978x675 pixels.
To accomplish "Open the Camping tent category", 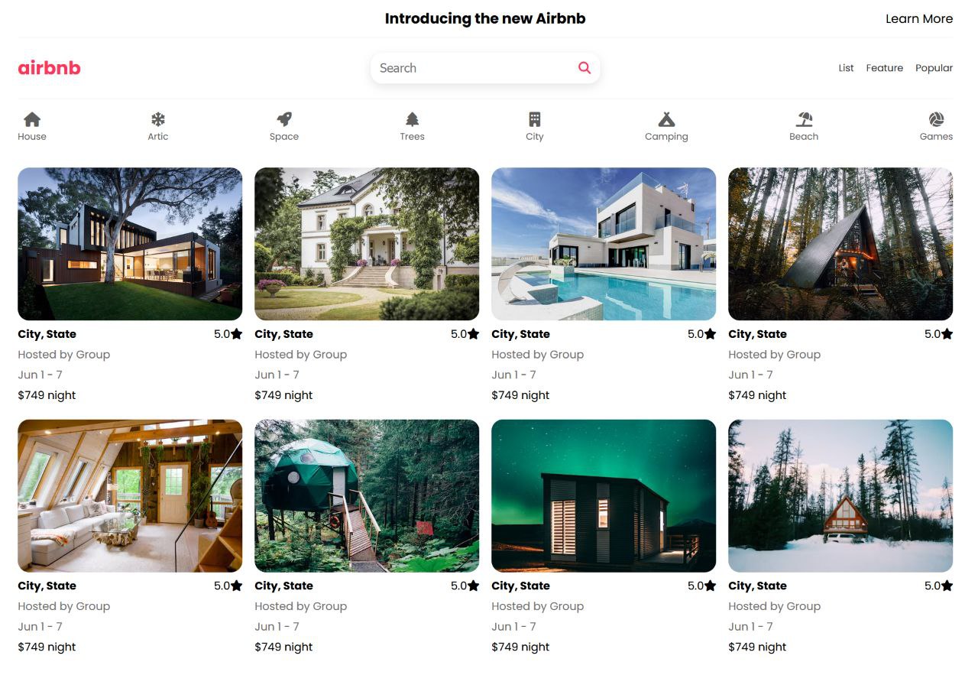I will click(x=666, y=119).
